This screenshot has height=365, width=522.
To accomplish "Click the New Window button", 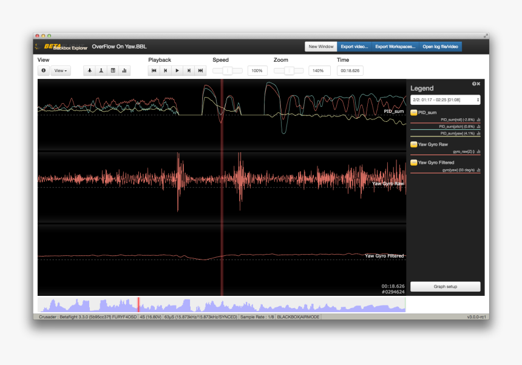I will tap(320, 47).
